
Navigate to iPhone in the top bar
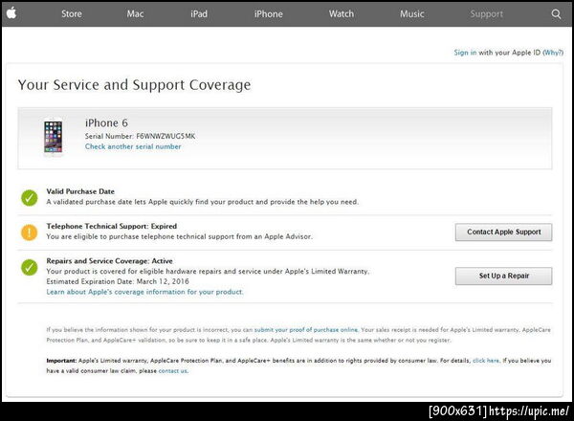[x=268, y=14]
